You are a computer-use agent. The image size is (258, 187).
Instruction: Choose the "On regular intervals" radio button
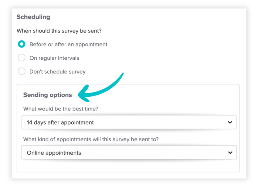click(22, 58)
